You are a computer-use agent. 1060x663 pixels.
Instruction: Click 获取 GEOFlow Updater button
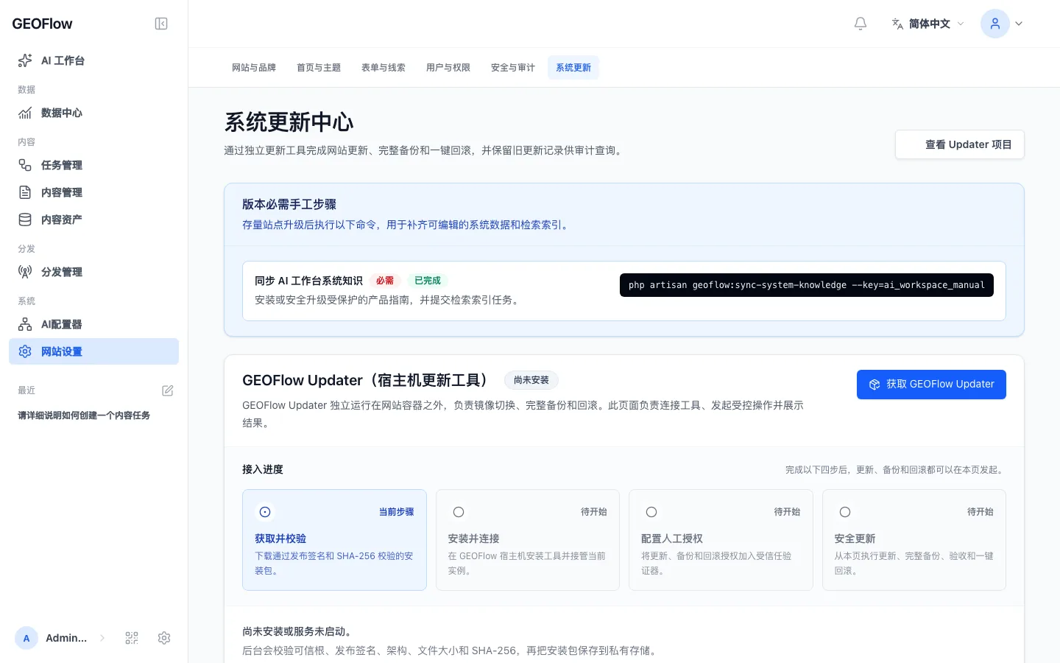click(931, 385)
